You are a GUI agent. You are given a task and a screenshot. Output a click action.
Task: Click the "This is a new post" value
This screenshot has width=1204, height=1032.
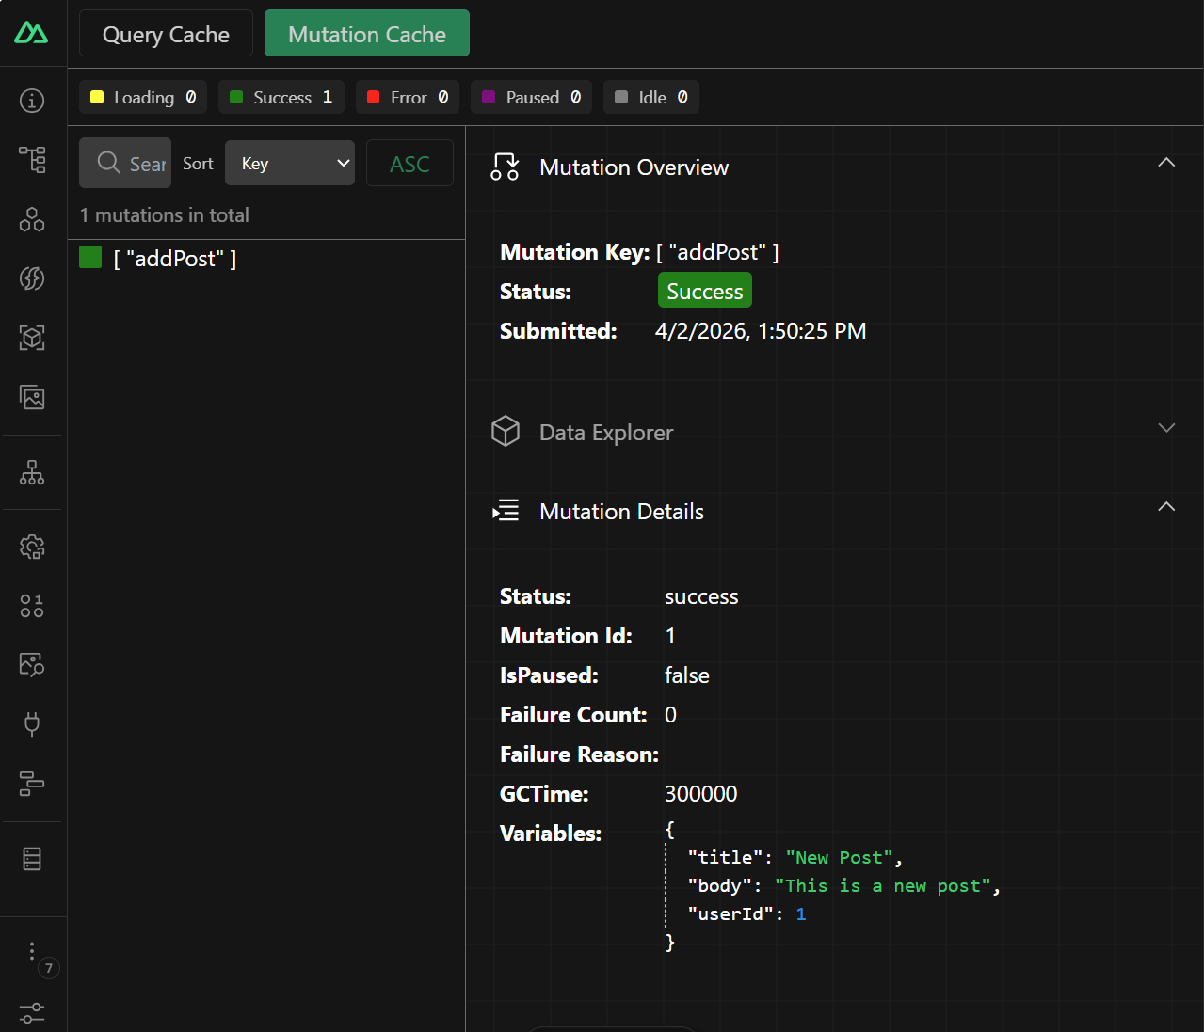click(883, 886)
